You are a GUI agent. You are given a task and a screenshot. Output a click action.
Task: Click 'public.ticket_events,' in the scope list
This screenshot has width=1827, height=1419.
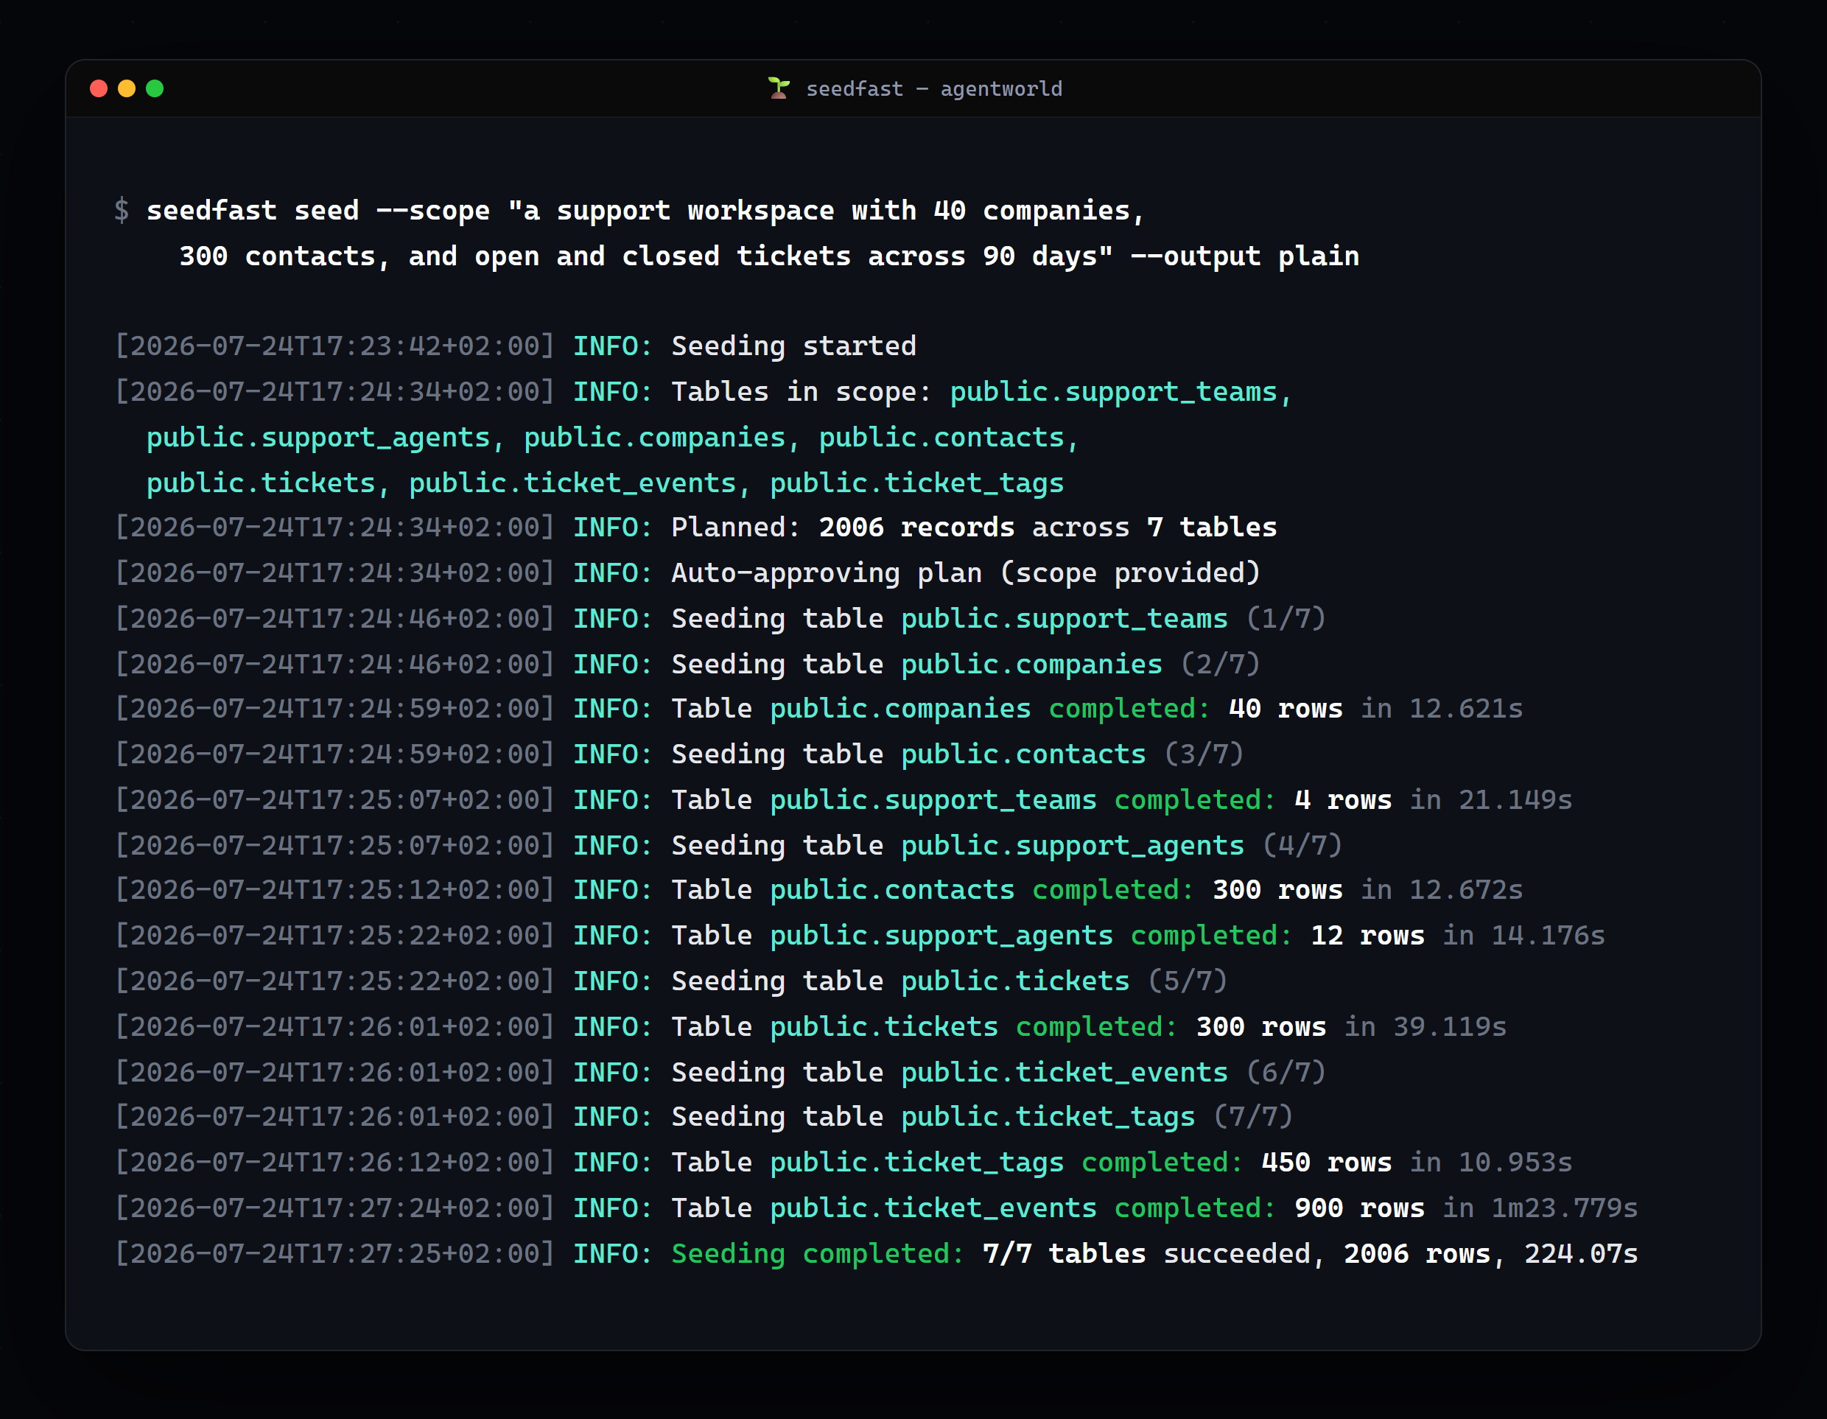pos(581,483)
